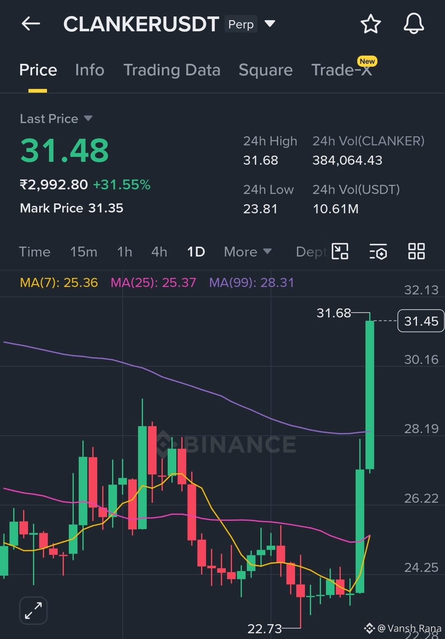Viewport: 445px width, 639px height.
Task: Tap the MA(7): 25.36 indicator label
Action: click(x=59, y=282)
